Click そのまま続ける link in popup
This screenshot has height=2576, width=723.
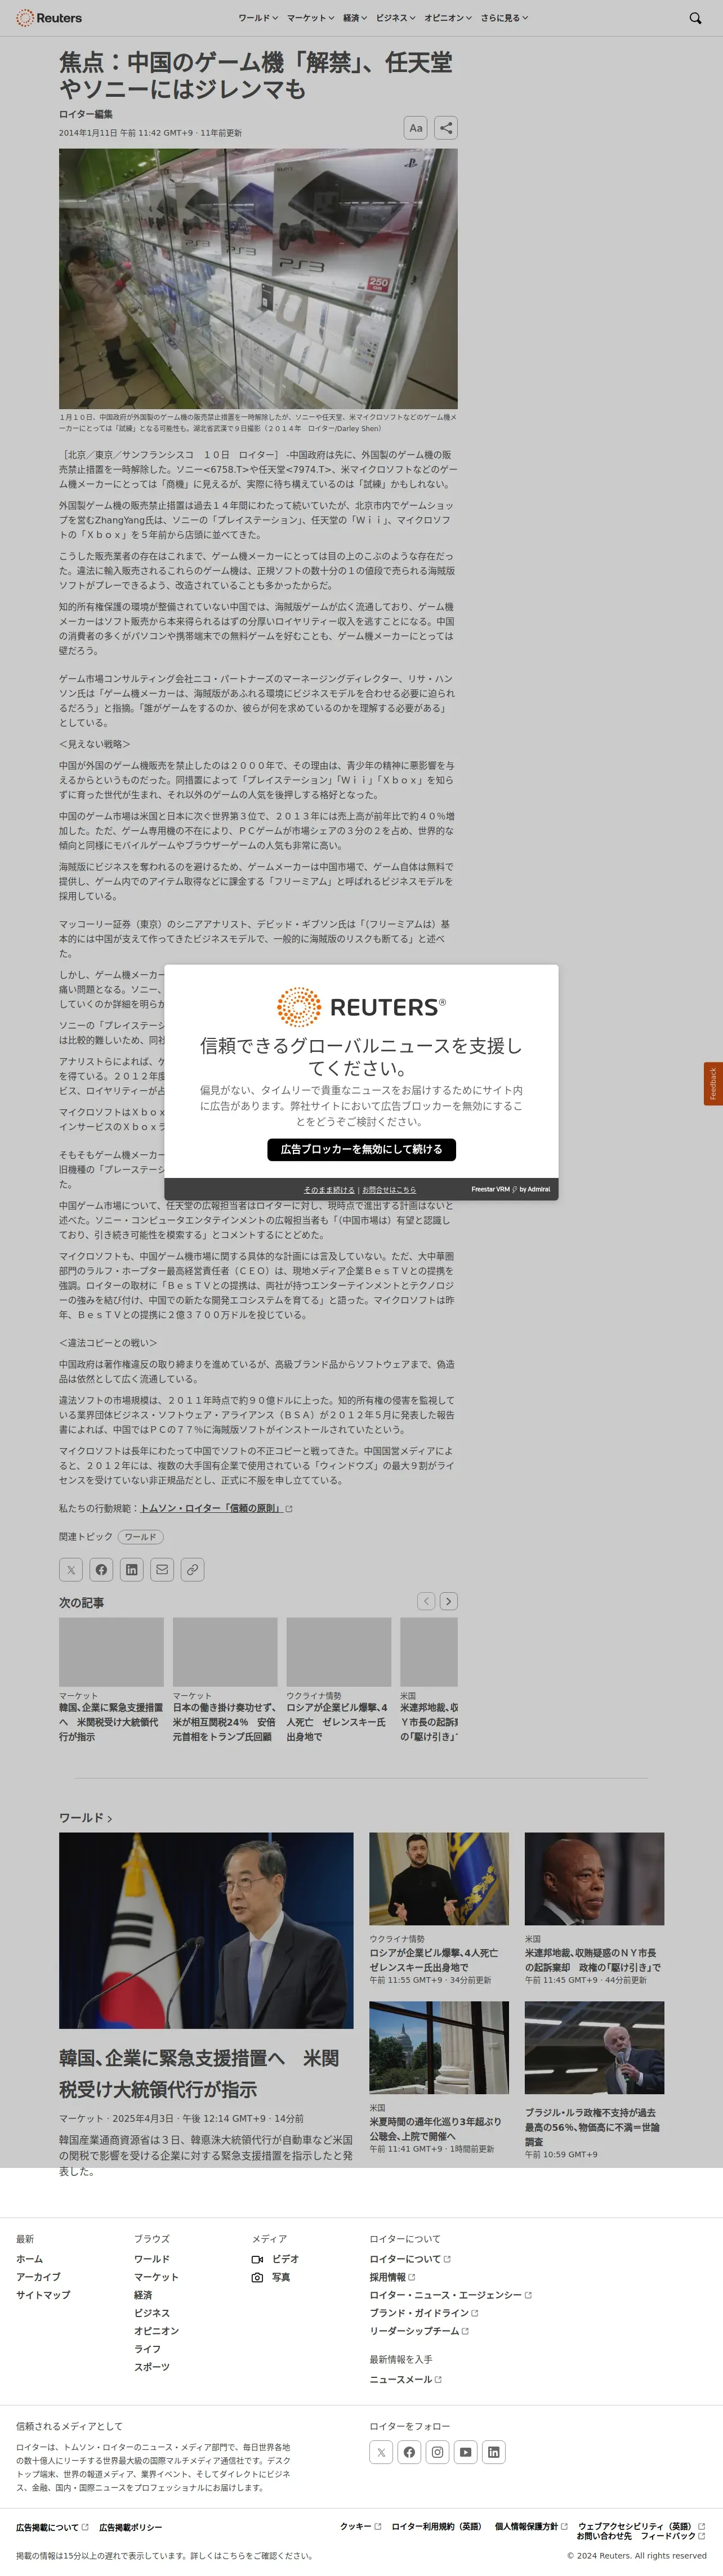329,1190
